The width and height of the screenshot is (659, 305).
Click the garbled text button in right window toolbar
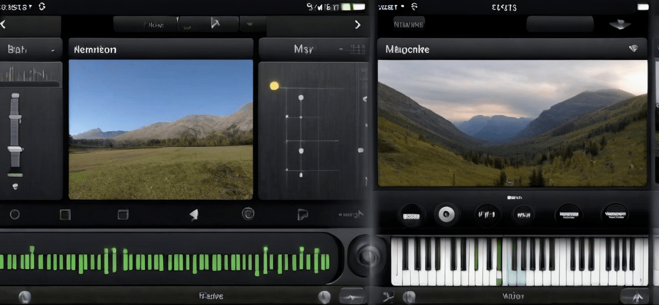point(409,24)
